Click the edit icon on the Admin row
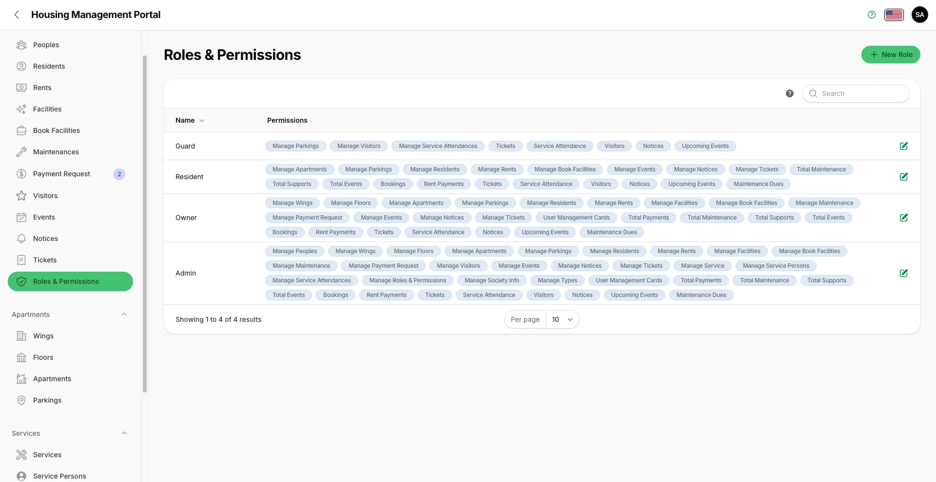This screenshot has width=936, height=482. tap(904, 273)
